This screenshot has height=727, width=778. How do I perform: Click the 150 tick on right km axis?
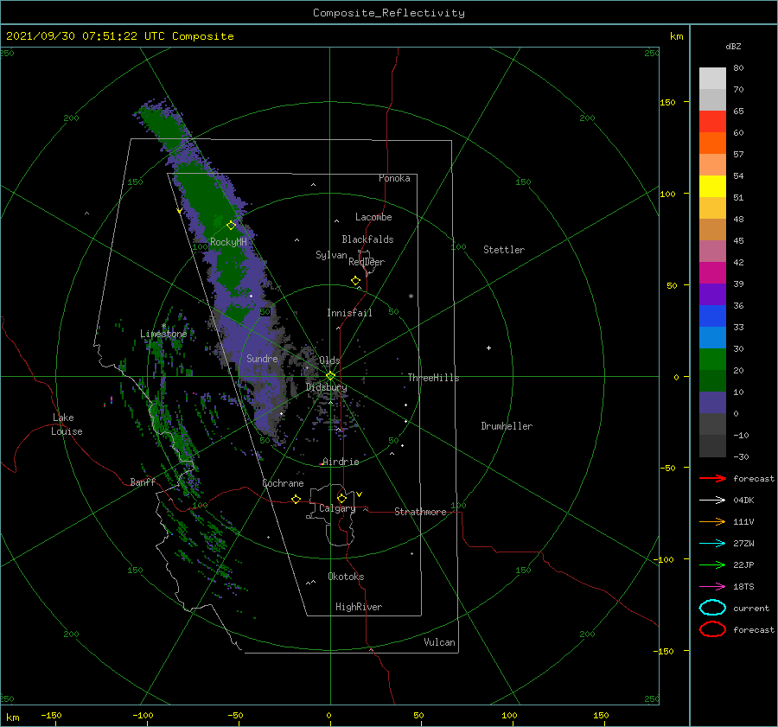click(x=667, y=102)
